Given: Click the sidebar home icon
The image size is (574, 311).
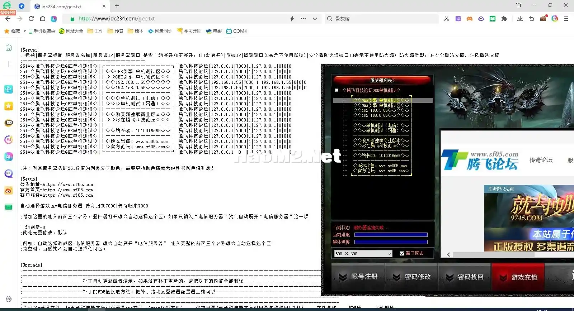Looking at the screenshot, I should click(x=9, y=47).
